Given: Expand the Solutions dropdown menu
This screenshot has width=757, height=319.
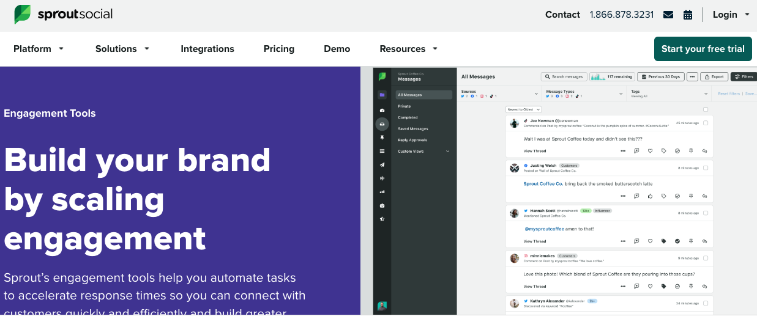Looking at the screenshot, I should pos(122,49).
